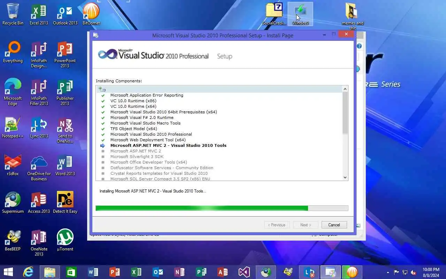Select the OneDrive for Business desktop shortcut

coord(39,167)
